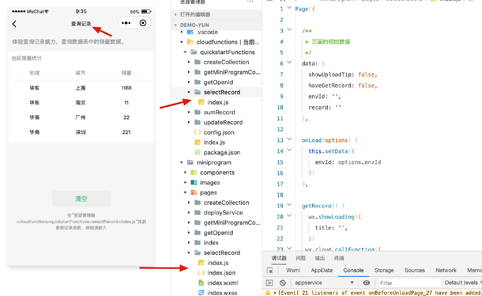Expand the updateRecord folder
Viewport: 482px width, 296px height.
[189, 122]
